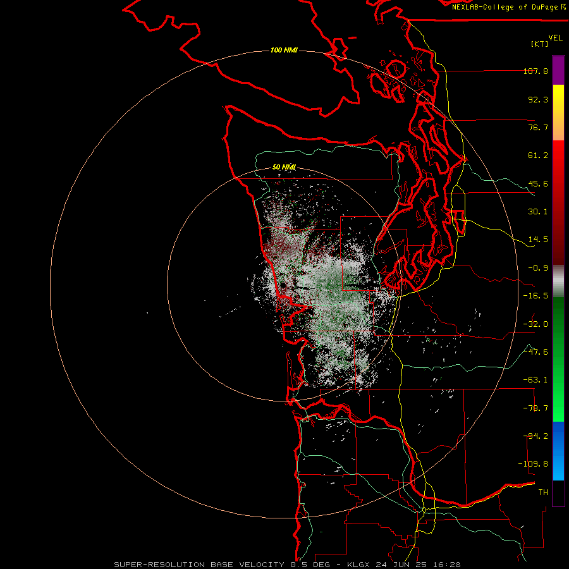Click the TH threshold label

click(x=543, y=493)
